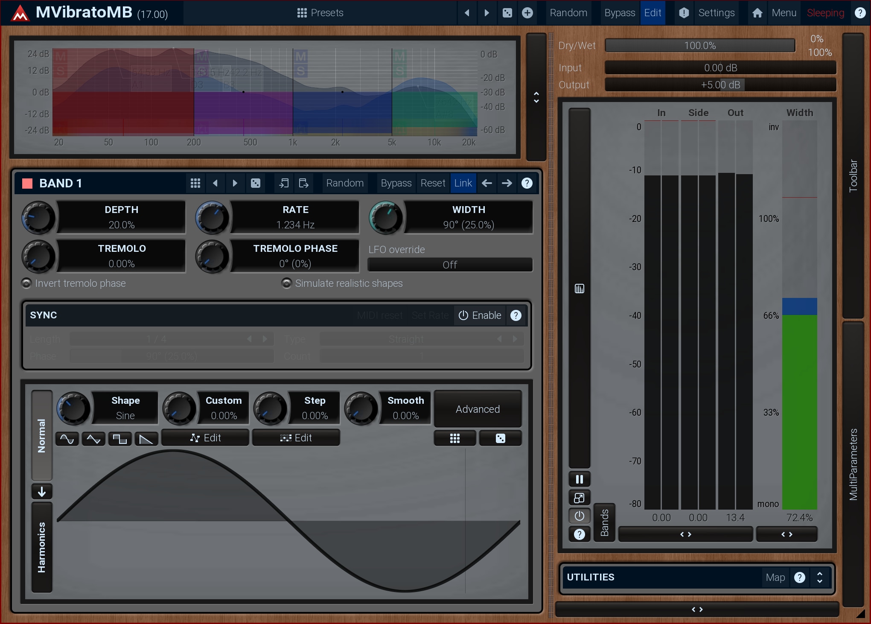This screenshot has height=624, width=871.
Task: Enable the SYNC section
Action: click(480, 315)
